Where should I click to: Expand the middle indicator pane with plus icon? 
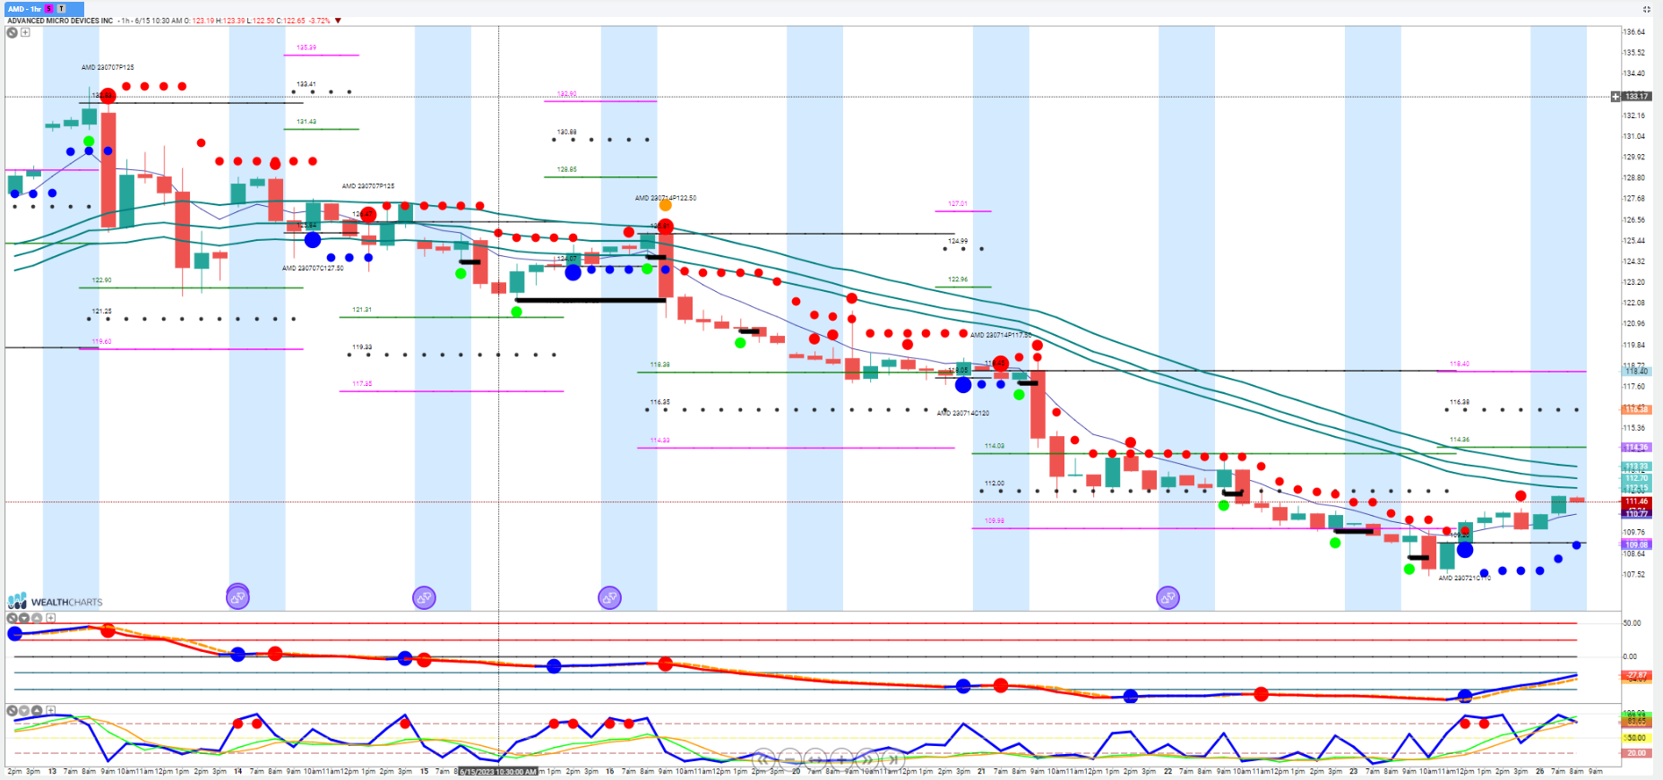coord(51,618)
